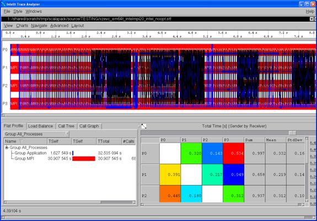Click the first TSelf column header
The width and height of the screenshot is (317, 221).
coord(59,141)
